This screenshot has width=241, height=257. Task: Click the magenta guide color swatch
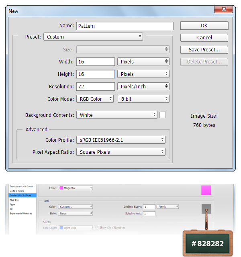pyautogui.click(x=206, y=190)
